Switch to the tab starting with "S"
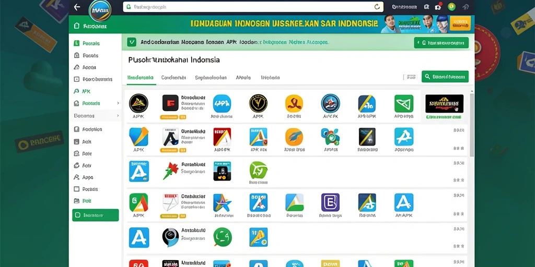The image size is (535, 267). (x=211, y=78)
